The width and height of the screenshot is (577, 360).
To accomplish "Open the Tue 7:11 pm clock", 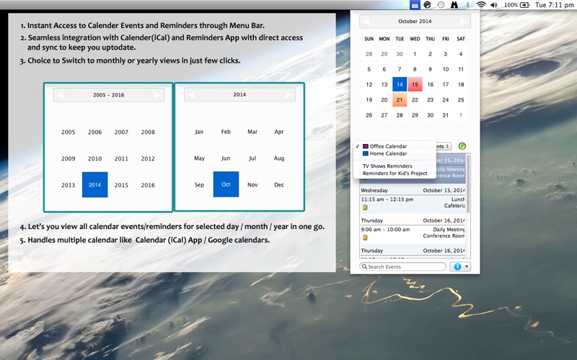I will [554, 5].
